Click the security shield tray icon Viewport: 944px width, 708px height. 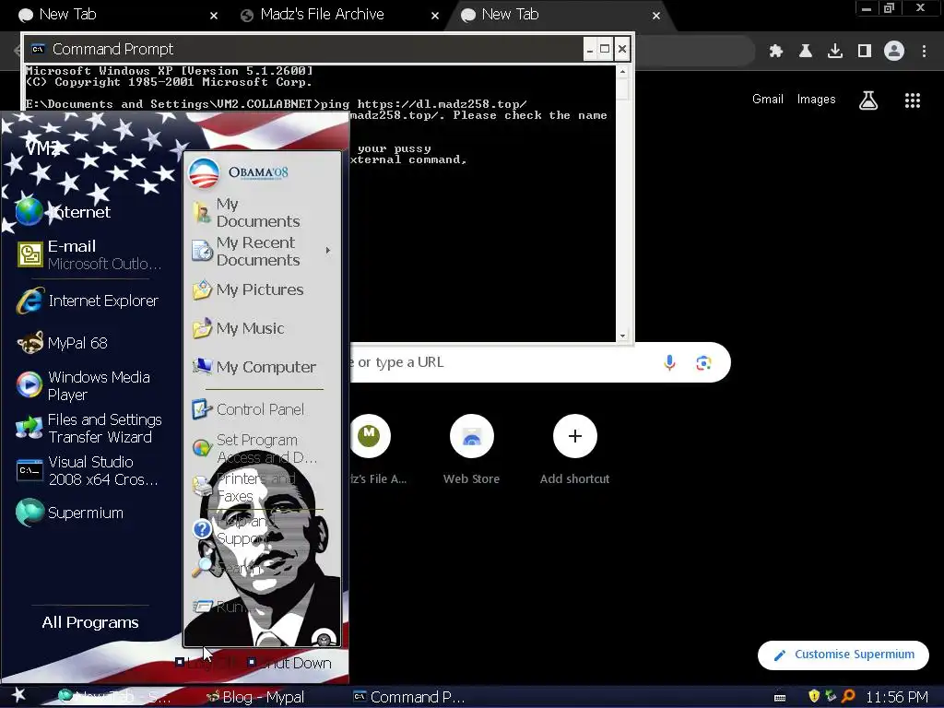tap(813, 697)
